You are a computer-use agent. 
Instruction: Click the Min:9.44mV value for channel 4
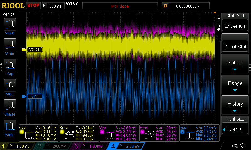click(x=206, y=139)
